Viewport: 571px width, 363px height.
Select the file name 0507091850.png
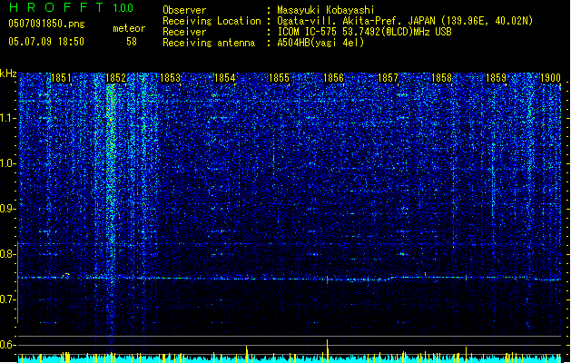click(x=46, y=24)
